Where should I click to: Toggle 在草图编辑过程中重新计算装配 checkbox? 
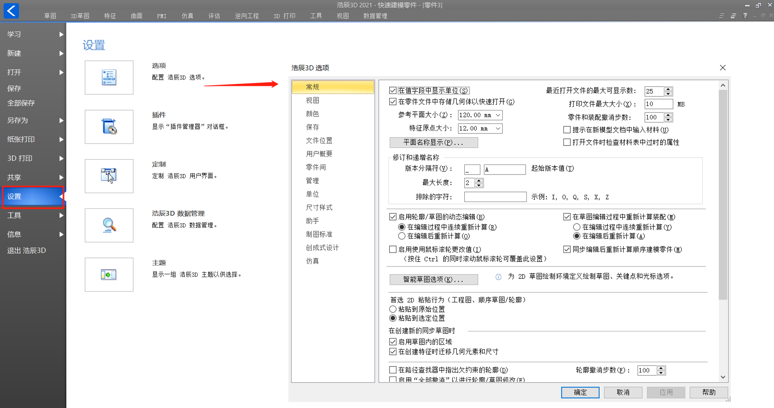tap(567, 217)
